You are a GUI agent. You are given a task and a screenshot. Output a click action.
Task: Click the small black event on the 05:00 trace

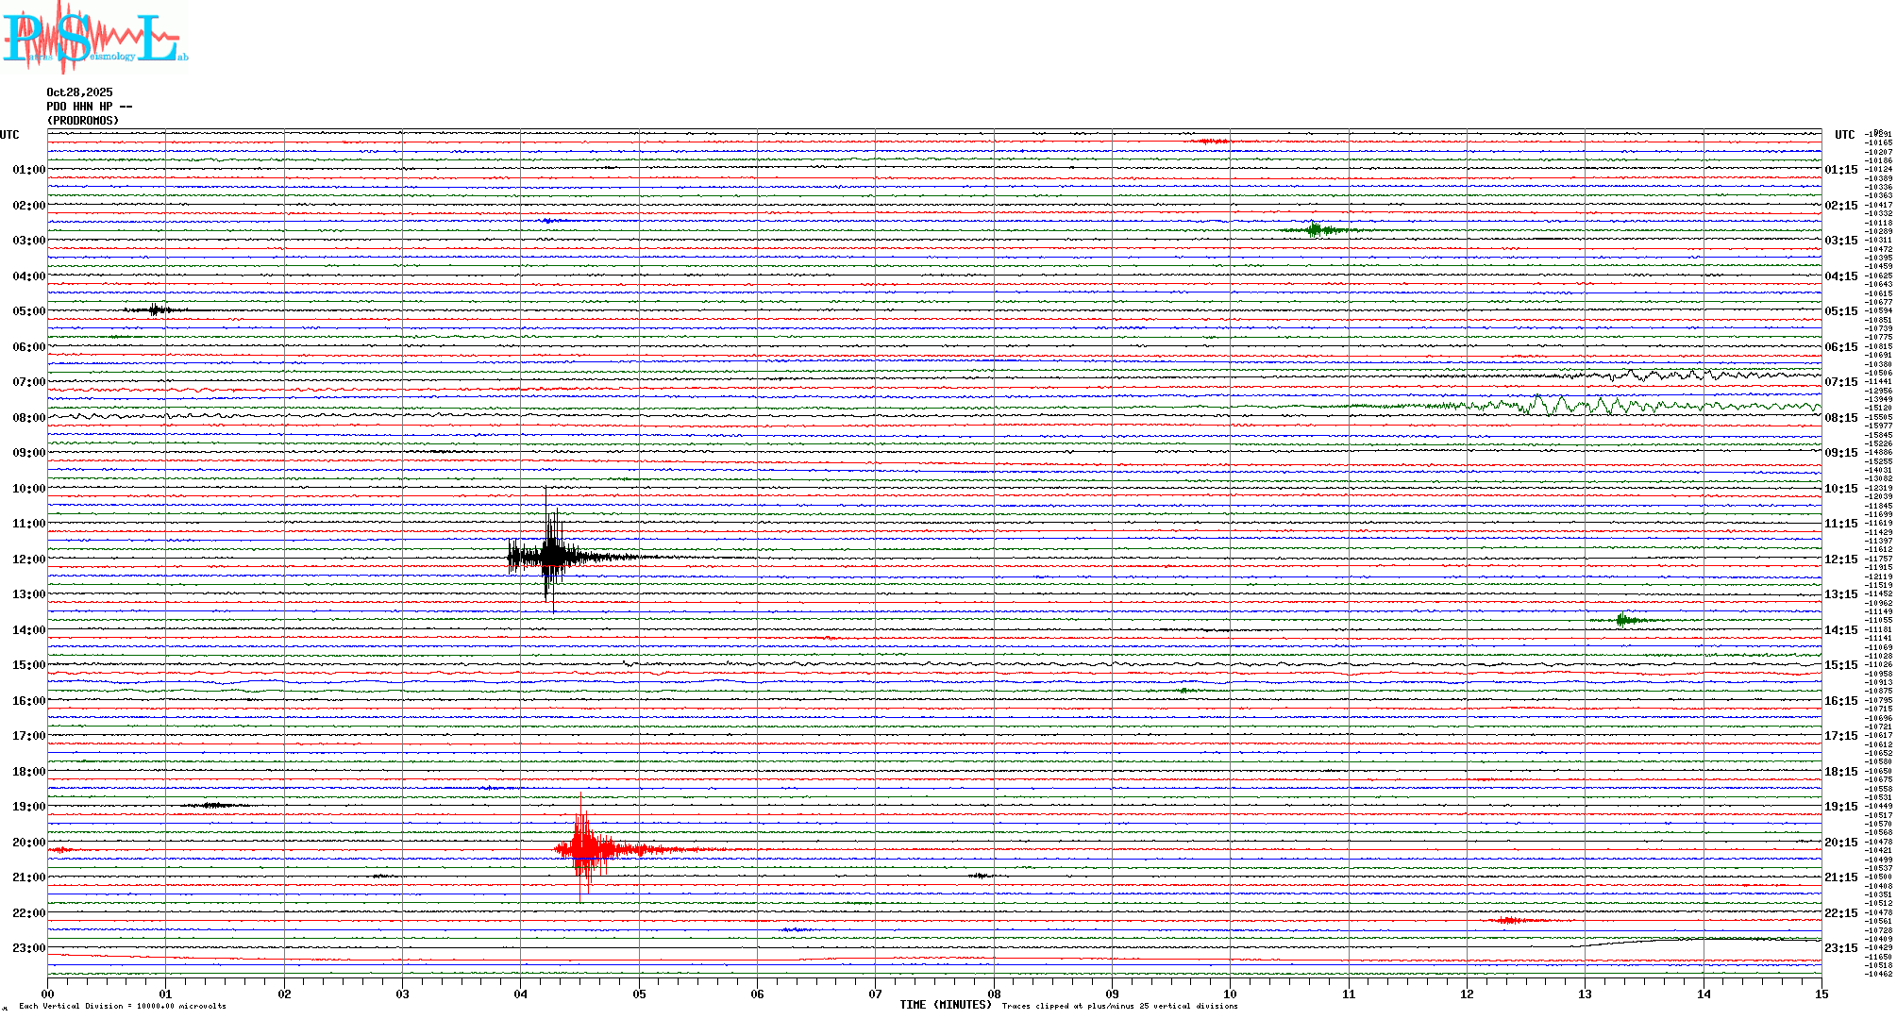[157, 309]
